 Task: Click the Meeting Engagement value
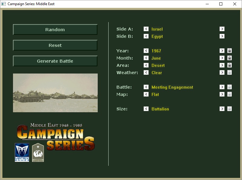[x=172, y=87]
